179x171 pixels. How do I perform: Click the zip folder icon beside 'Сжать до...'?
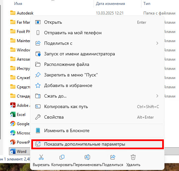coord(38,96)
